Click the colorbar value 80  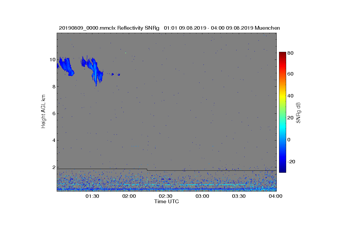tap(291, 53)
